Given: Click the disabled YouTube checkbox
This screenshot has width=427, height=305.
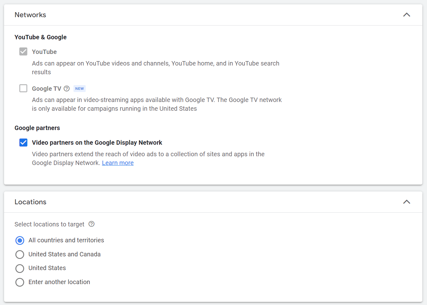Looking at the screenshot, I should click(x=23, y=51).
